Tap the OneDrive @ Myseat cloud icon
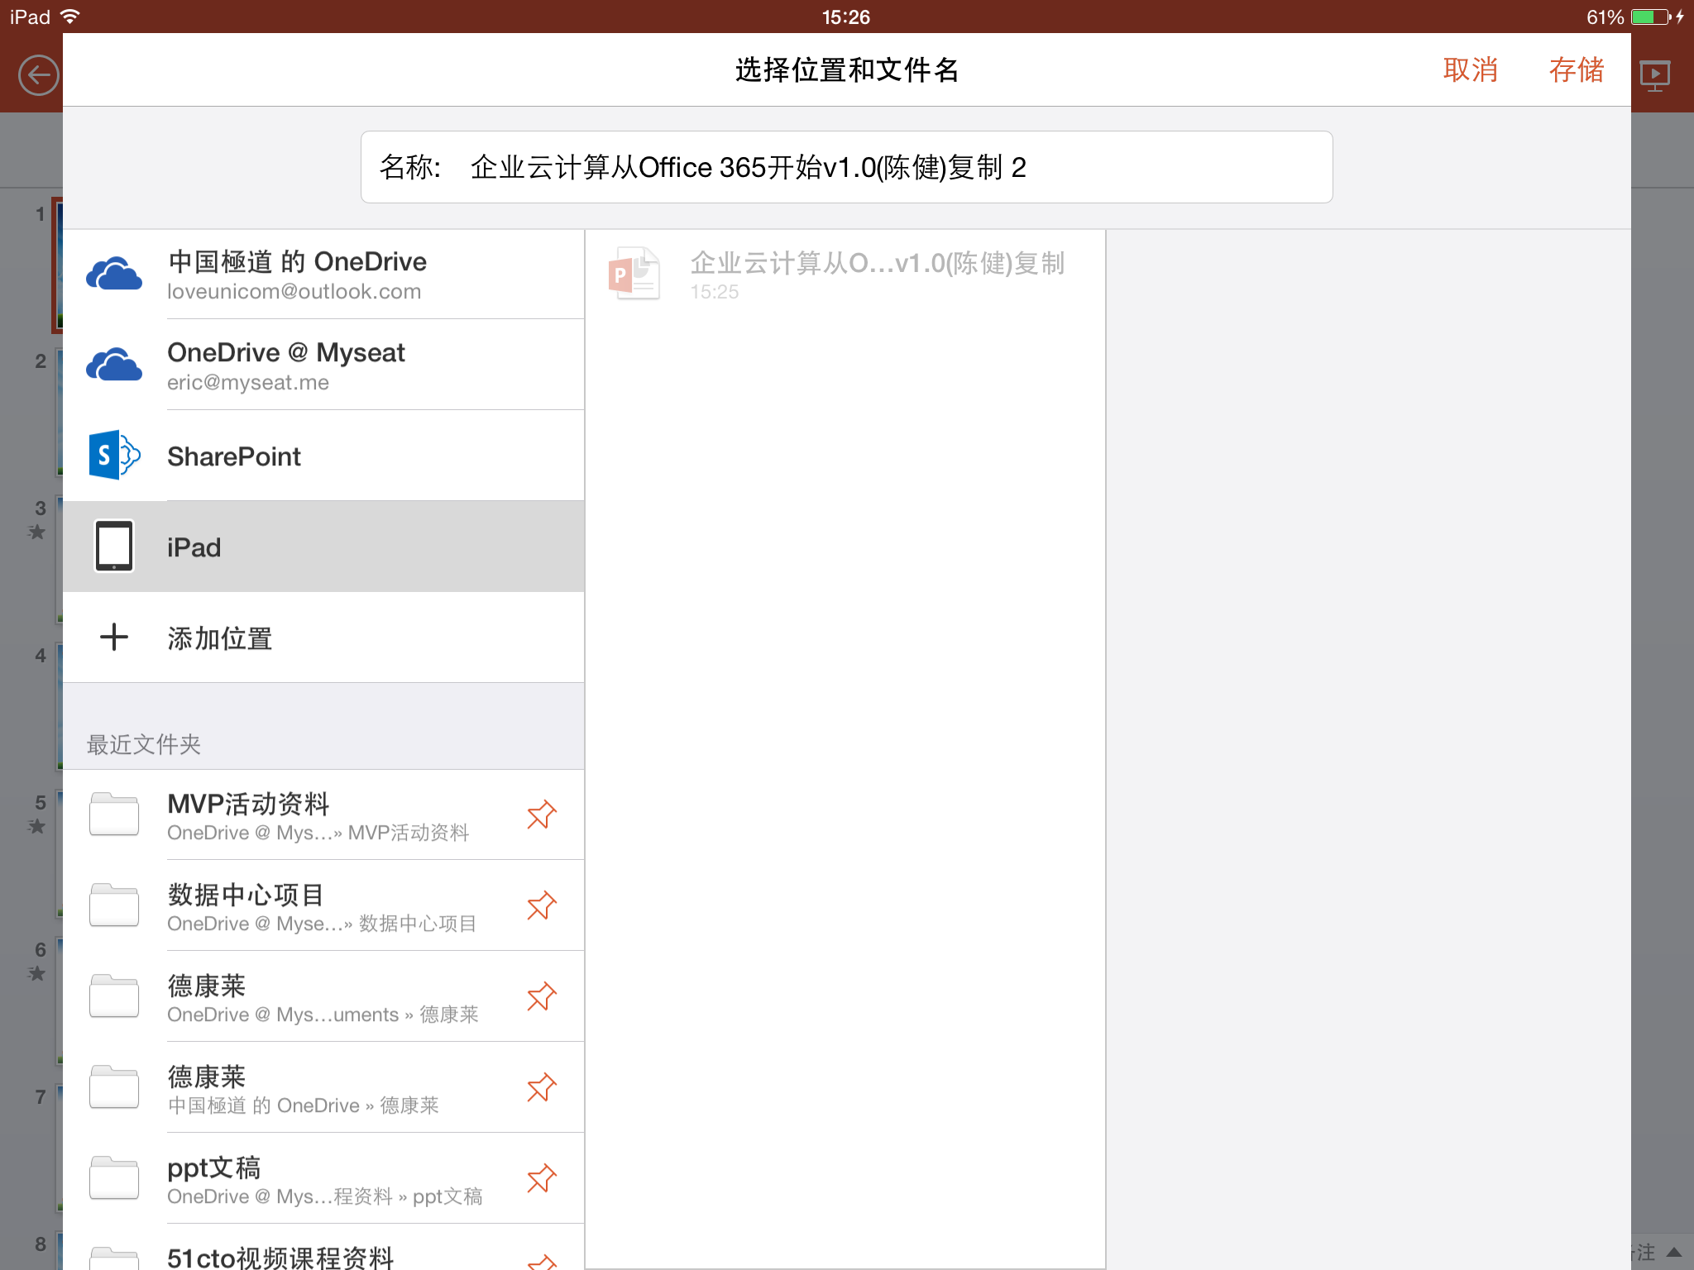 [114, 365]
